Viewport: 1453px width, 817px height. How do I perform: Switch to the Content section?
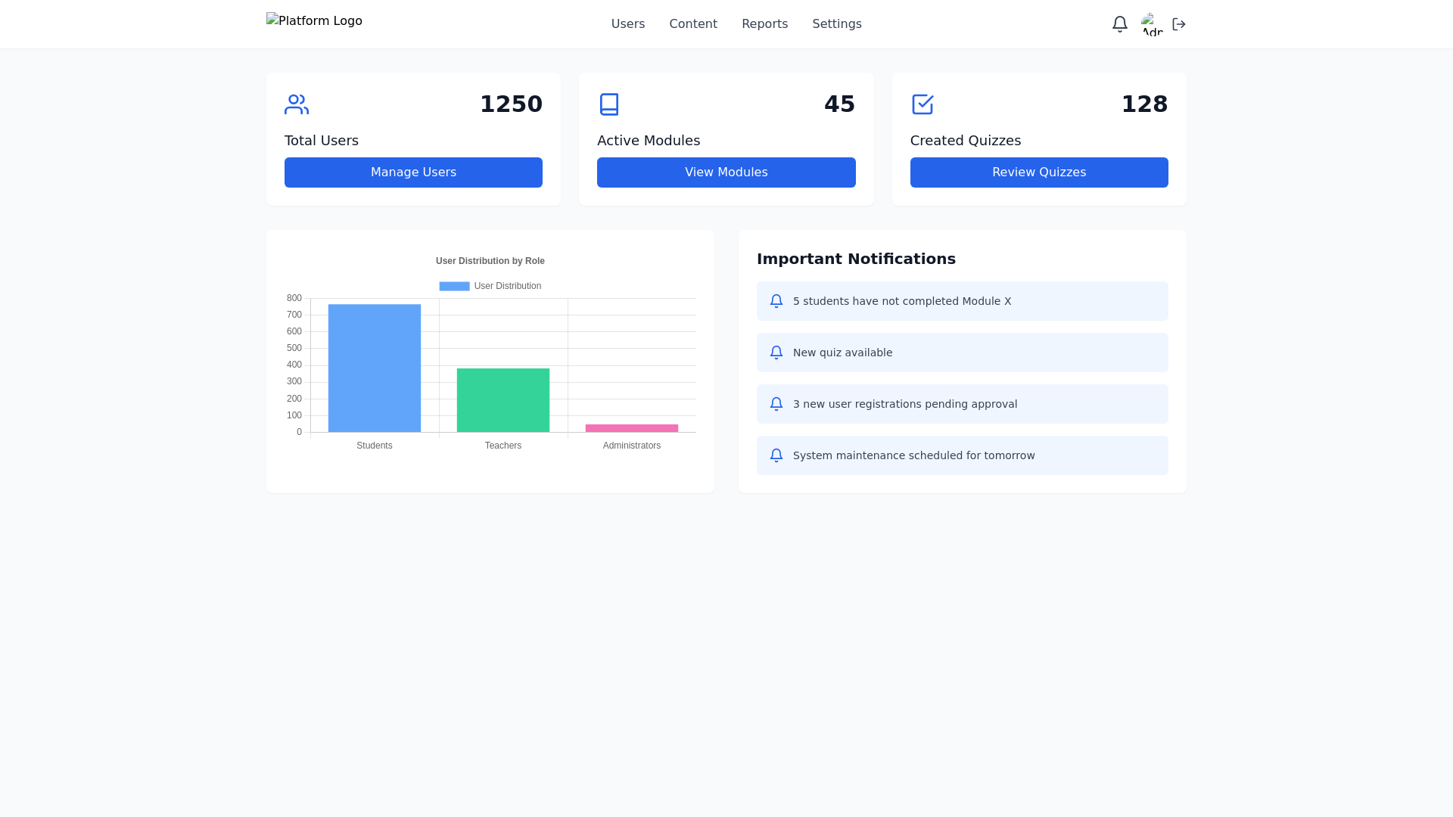pos(692,23)
